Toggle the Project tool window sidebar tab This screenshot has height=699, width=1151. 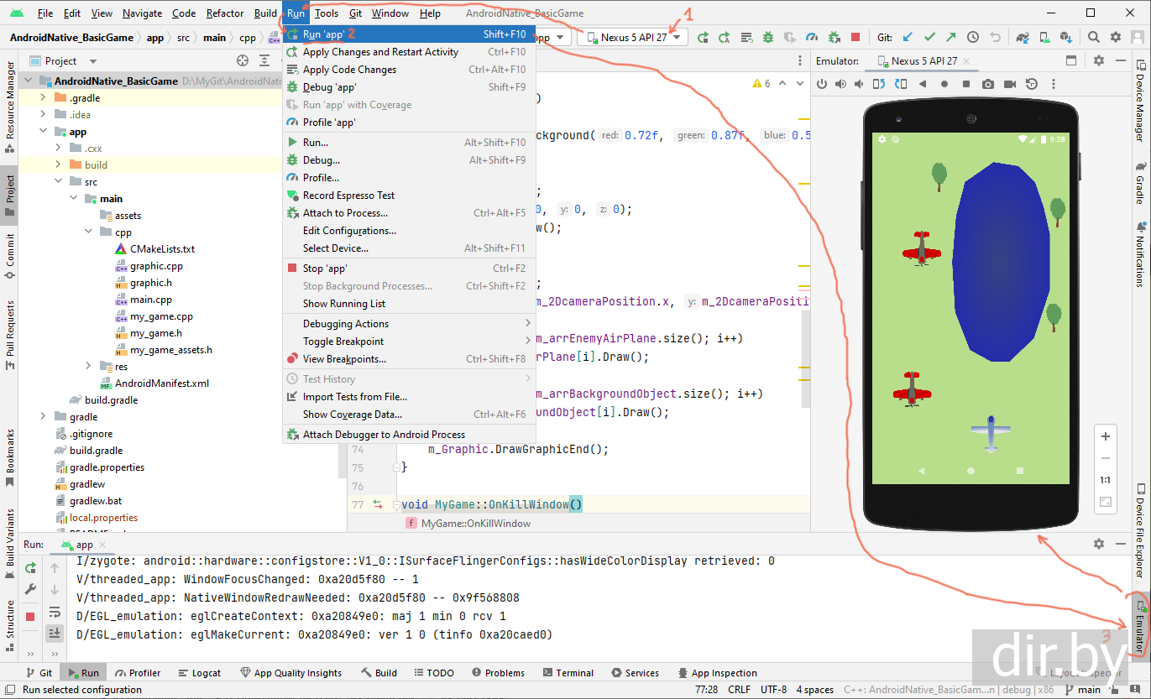[x=9, y=193]
